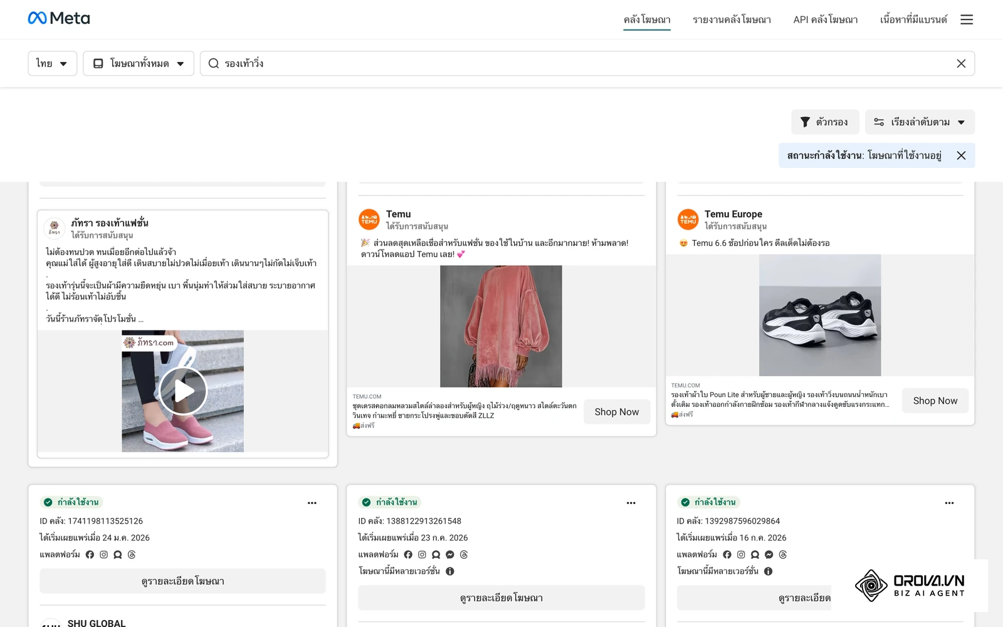Open options menu for ad ID 1388122913261548
The image size is (1003, 627).
pos(631,503)
